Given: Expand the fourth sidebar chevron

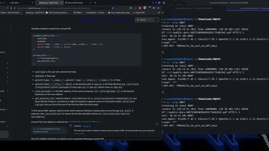Looking at the screenshot, I should coord(8,77).
